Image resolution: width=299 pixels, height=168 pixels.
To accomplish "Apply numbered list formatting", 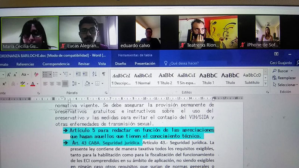I will click(x=55, y=74).
